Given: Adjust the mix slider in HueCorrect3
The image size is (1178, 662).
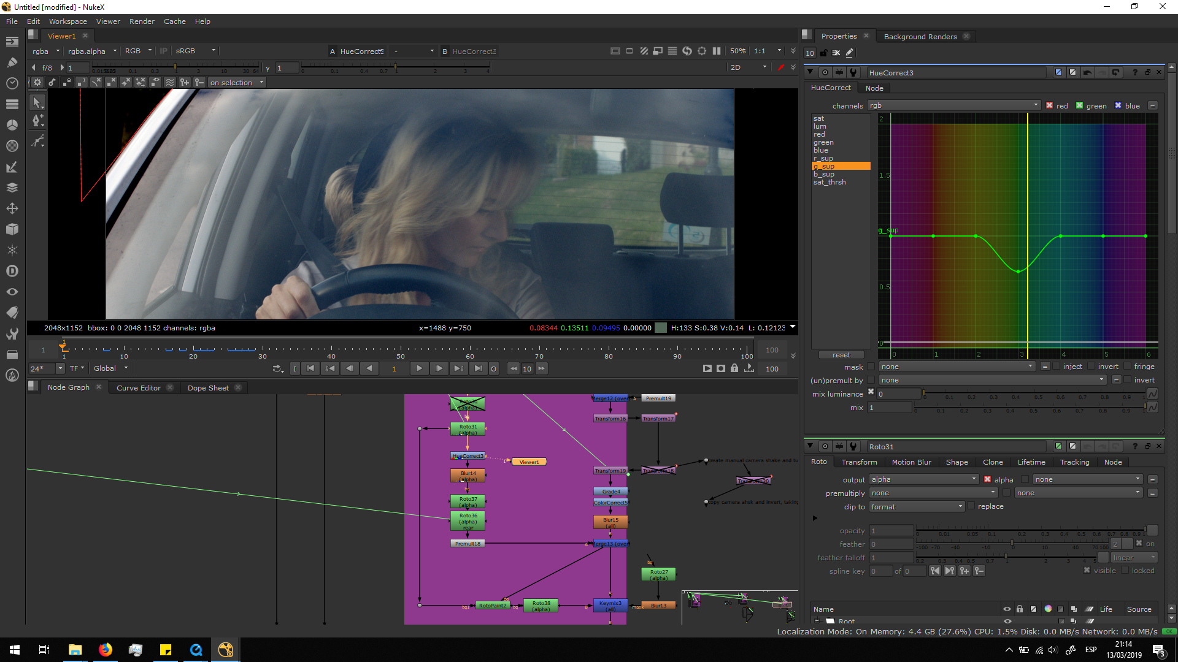Looking at the screenshot, I should (x=1031, y=407).
